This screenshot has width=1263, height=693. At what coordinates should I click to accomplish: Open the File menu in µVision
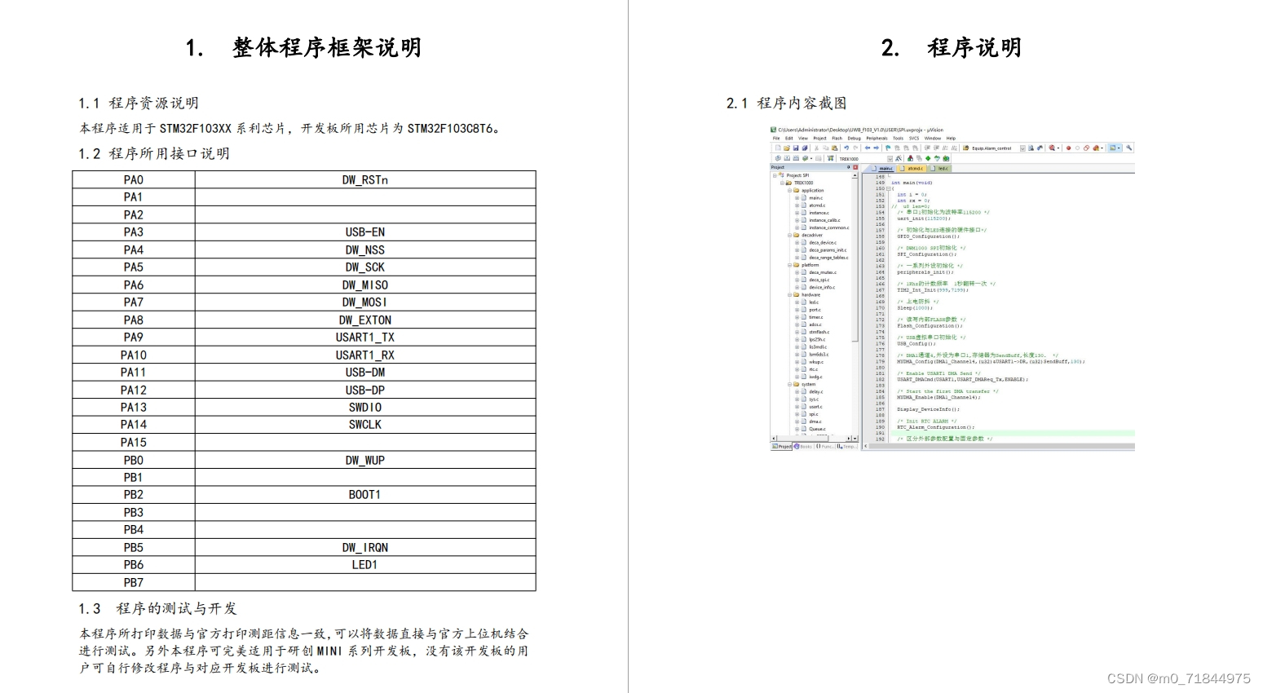pos(776,138)
